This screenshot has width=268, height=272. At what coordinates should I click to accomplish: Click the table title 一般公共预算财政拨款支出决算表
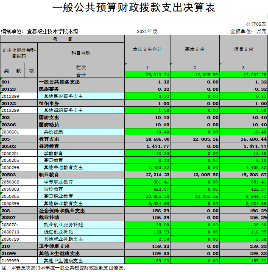point(134,8)
